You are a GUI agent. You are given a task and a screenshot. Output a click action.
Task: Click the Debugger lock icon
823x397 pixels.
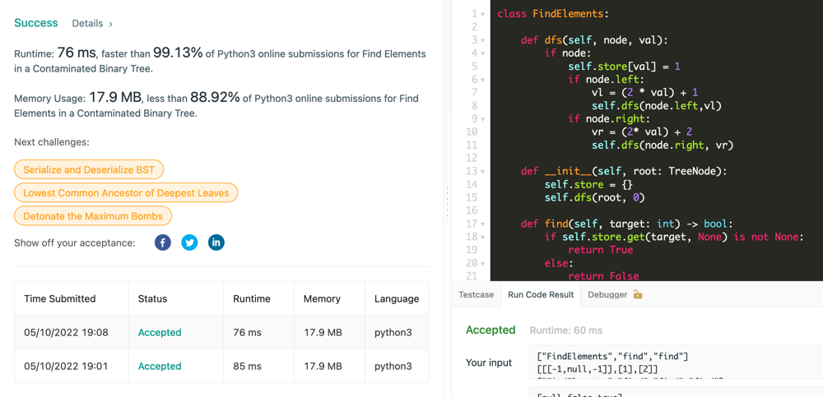click(638, 294)
